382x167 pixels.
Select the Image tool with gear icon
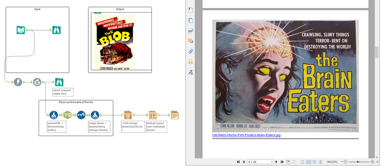[37, 82]
